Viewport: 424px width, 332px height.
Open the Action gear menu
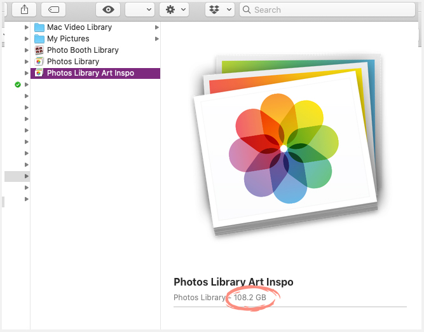(174, 10)
